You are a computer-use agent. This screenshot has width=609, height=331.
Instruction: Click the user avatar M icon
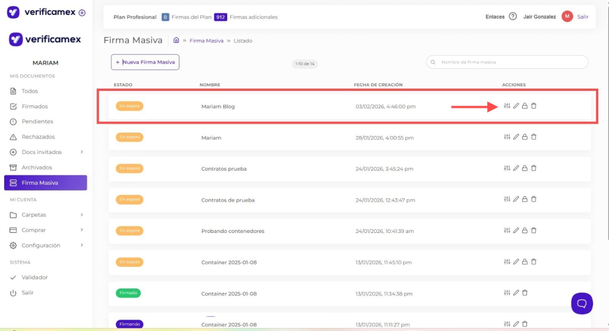point(567,17)
